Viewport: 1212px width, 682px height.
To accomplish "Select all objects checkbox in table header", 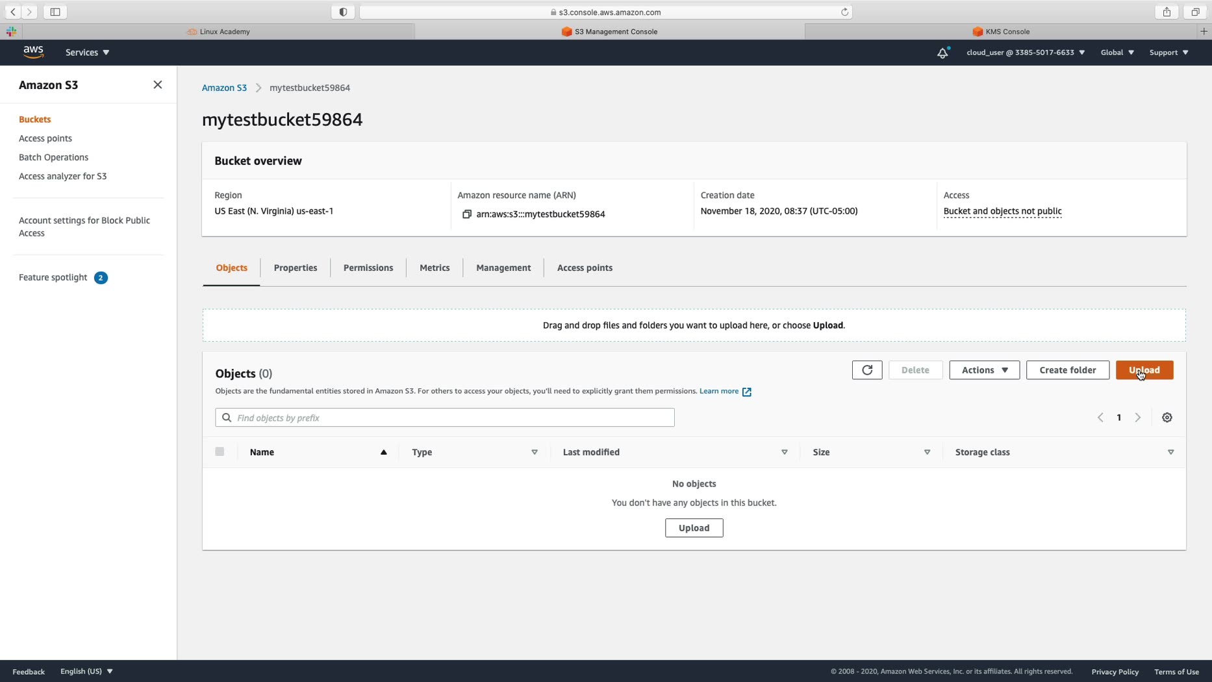I will click(220, 452).
